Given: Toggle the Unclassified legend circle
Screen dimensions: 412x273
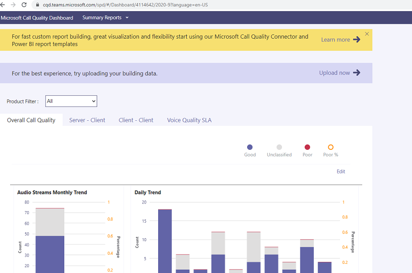Looking at the screenshot, I should [x=280, y=147].
